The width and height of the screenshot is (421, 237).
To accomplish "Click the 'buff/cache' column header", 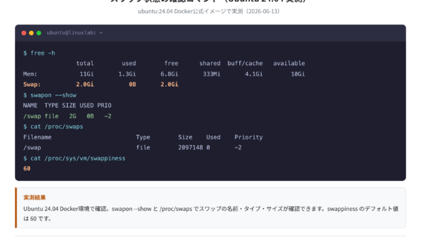I will coord(245,63).
